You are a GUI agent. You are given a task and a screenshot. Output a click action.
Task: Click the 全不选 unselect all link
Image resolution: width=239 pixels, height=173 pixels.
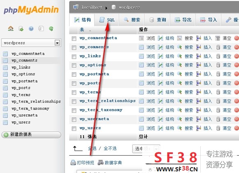click(110, 148)
